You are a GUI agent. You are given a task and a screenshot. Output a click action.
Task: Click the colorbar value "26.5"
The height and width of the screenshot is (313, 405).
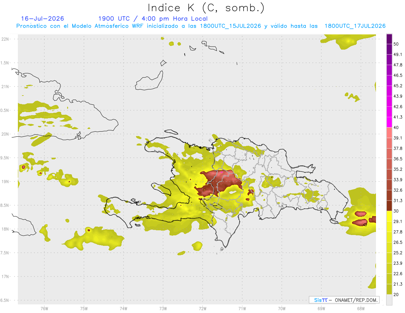(x=398, y=242)
